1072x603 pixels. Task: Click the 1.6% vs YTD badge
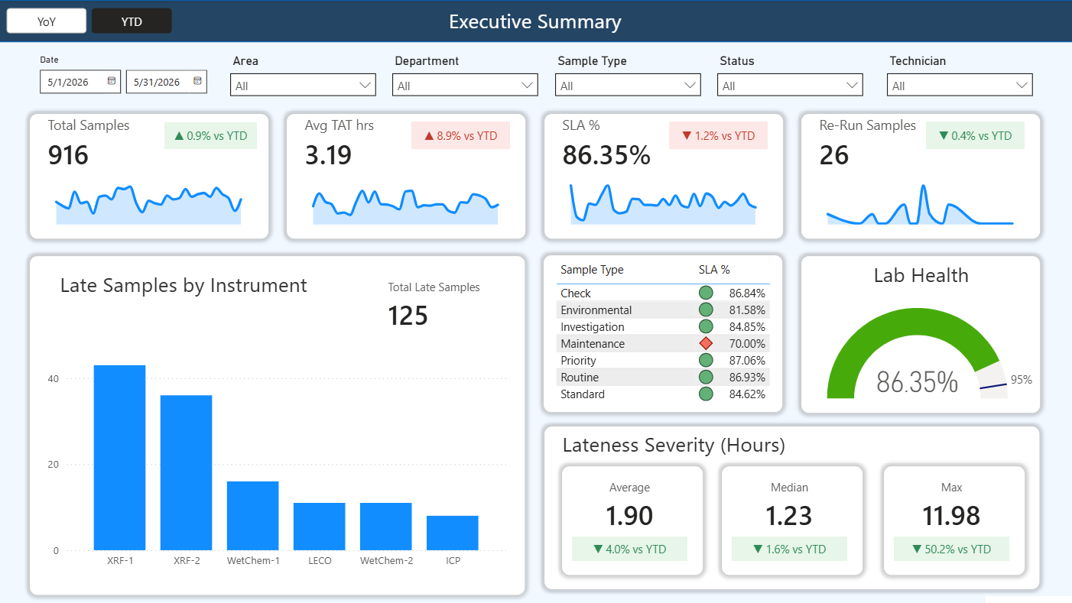[x=789, y=549]
